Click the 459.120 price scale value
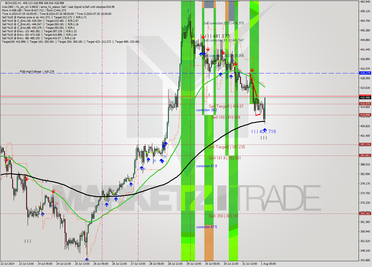Image resolution: width=372 pixels, height=267 pixels. [364, 11]
